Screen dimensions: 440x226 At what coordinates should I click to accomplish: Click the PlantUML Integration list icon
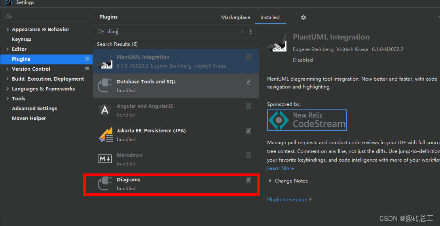105,61
